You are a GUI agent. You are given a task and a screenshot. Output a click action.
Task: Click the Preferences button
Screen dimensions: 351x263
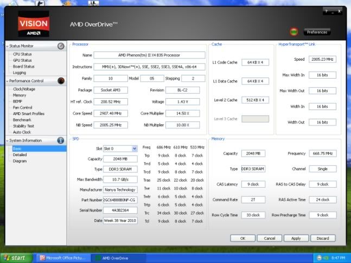tap(317, 32)
